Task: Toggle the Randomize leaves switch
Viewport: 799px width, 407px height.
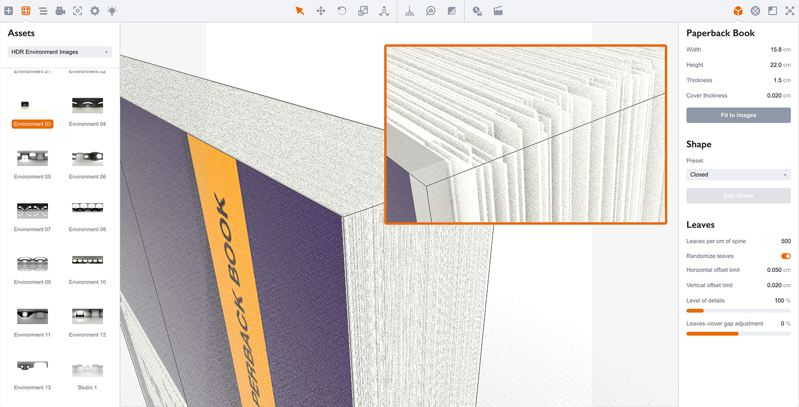Action: (786, 256)
